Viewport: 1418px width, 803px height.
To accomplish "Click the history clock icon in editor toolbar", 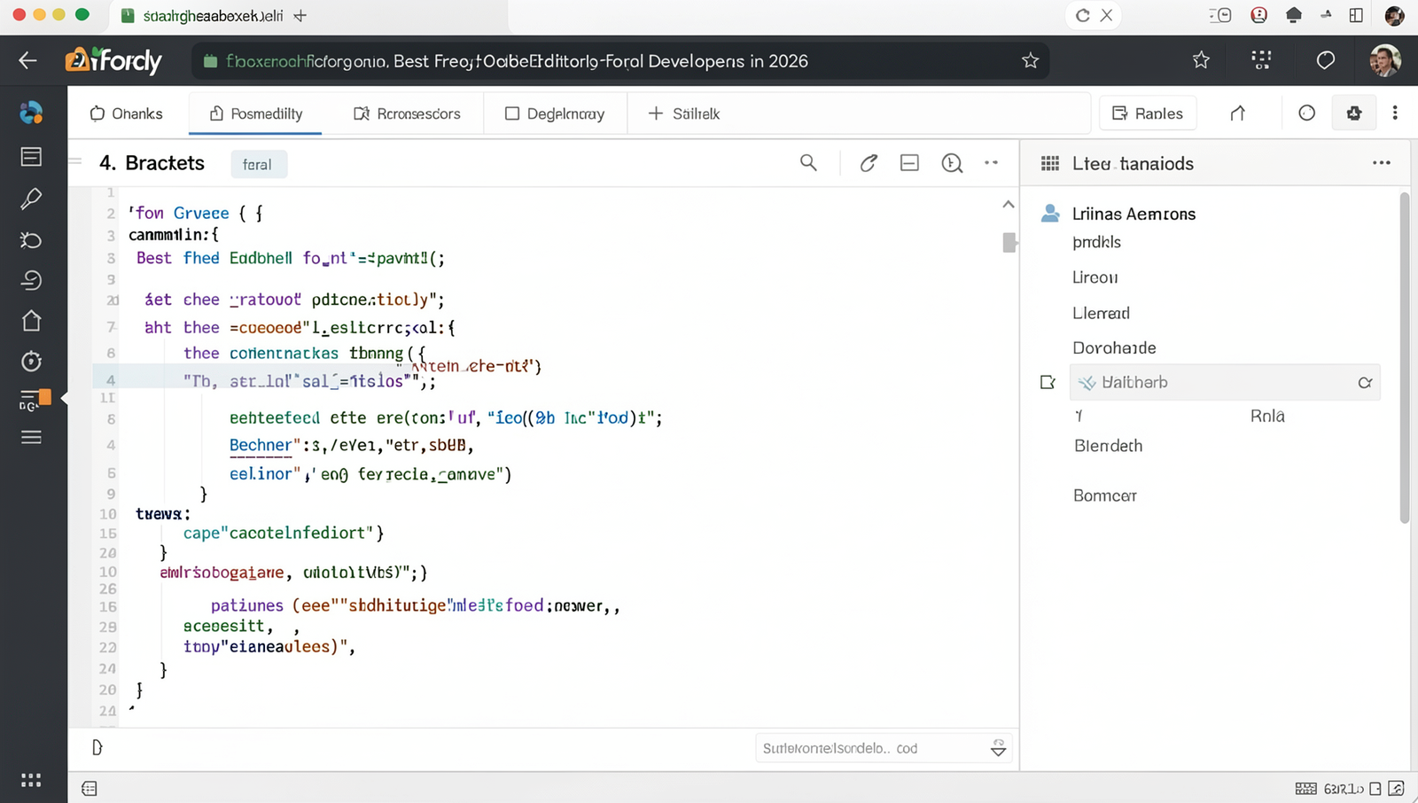I will (x=952, y=163).
